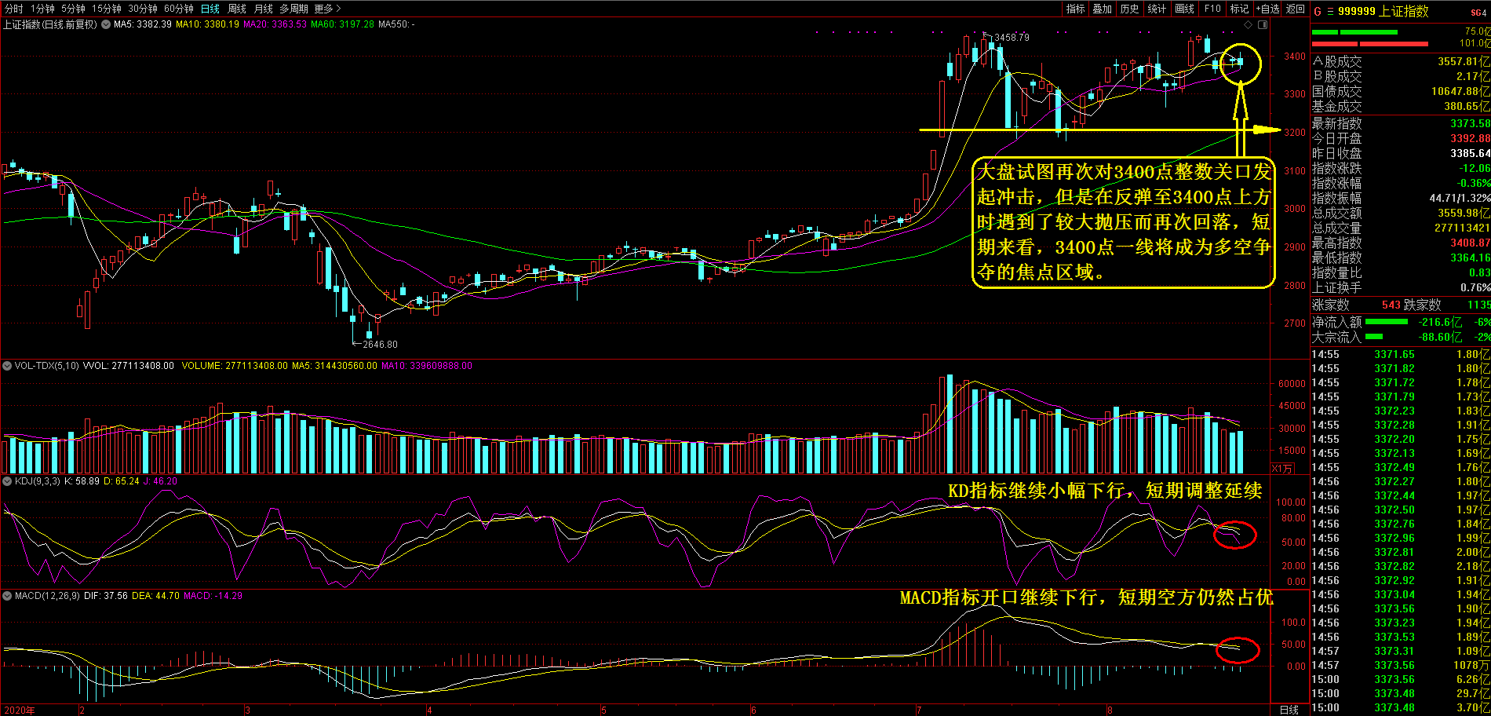
Task: Activate the 画线 drawing tool button
Action: pyautogui.click(x=1184, y=9)
